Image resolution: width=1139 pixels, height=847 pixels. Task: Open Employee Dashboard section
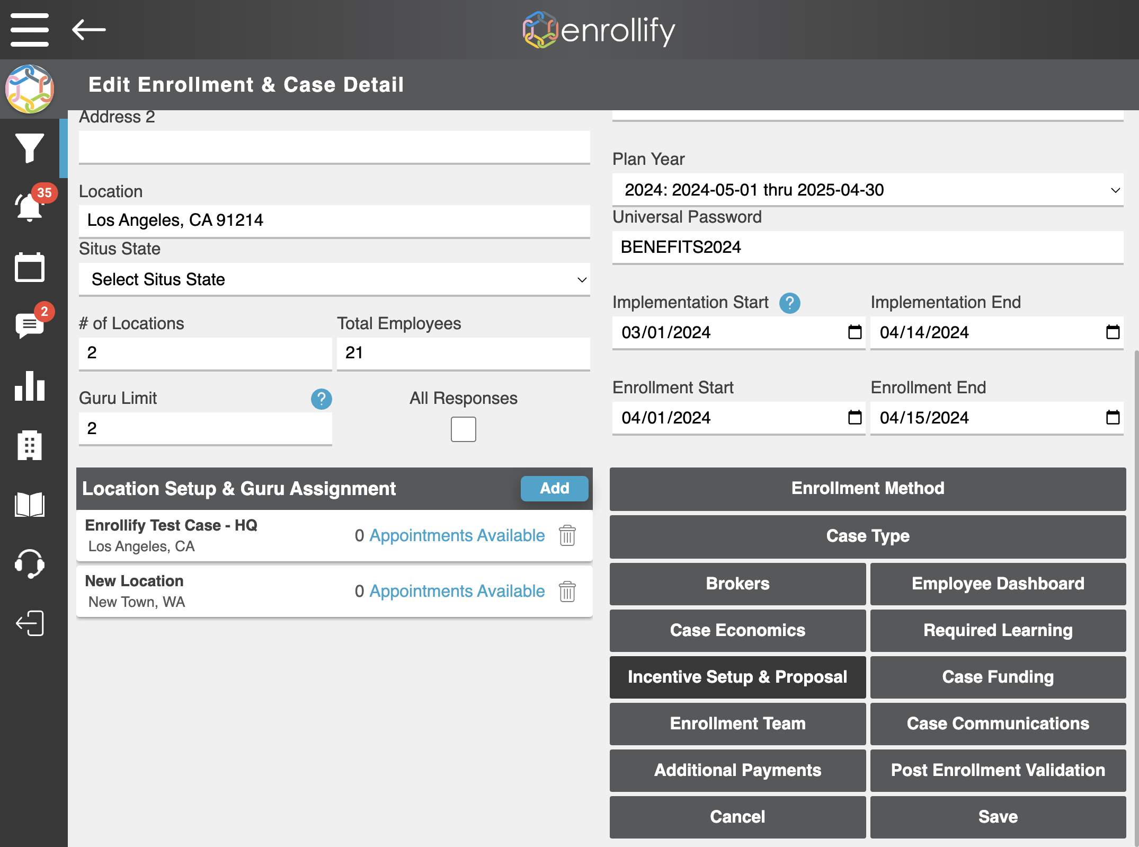click(x=998, y=584)
